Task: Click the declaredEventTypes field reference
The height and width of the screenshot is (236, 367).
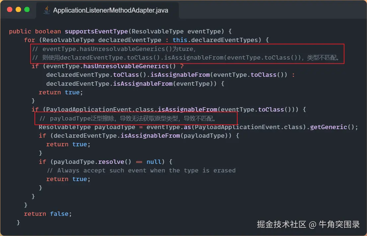Action: (224, 40)
